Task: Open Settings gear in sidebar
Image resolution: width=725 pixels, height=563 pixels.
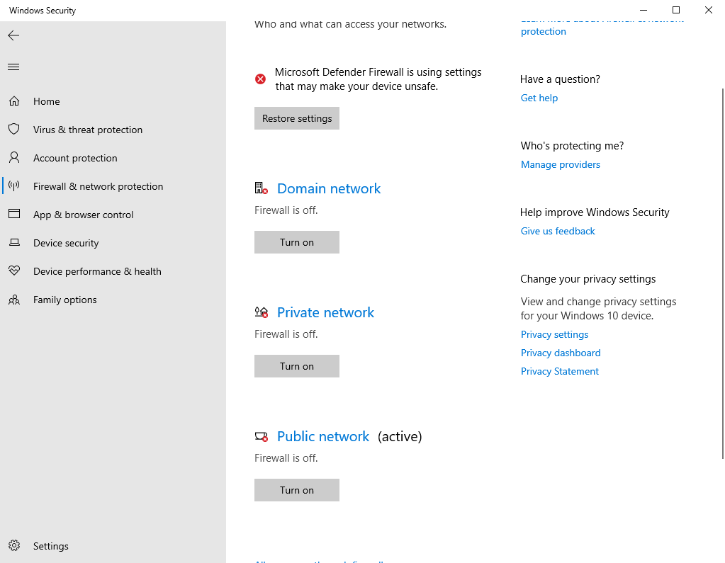Action: tap(13, 546)
